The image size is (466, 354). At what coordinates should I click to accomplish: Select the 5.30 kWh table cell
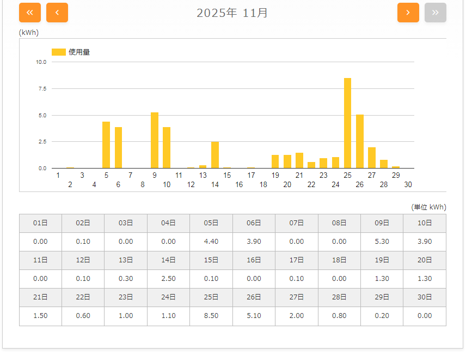(382, 242)
